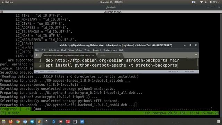This screenshot has width=222, height=125.
Task: Open the red screen recorder taskbar icon
Action: tap(61, 122)
